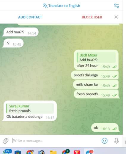This screenshot has height=154, width=126.
Task: Open File Explorer folder in taskbar
Action: point(53,152)
